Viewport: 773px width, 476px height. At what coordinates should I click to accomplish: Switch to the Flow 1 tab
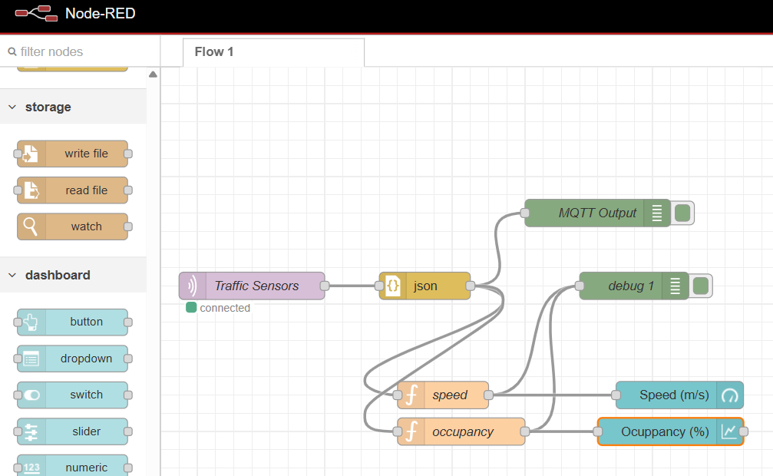point(213,51)
